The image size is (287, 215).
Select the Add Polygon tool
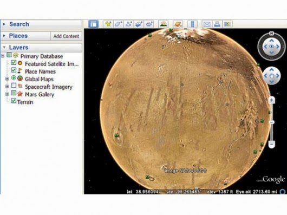[118, 24]
